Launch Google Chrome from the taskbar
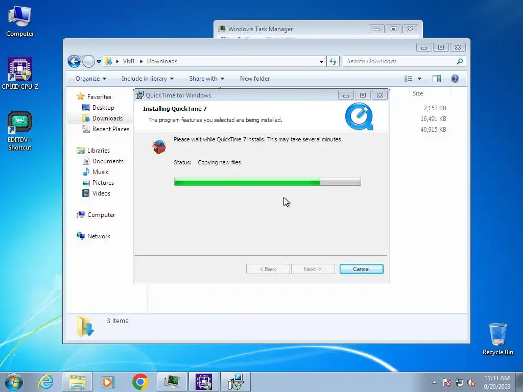The height and width of the screenshot is (392, 523). point(140,382)
